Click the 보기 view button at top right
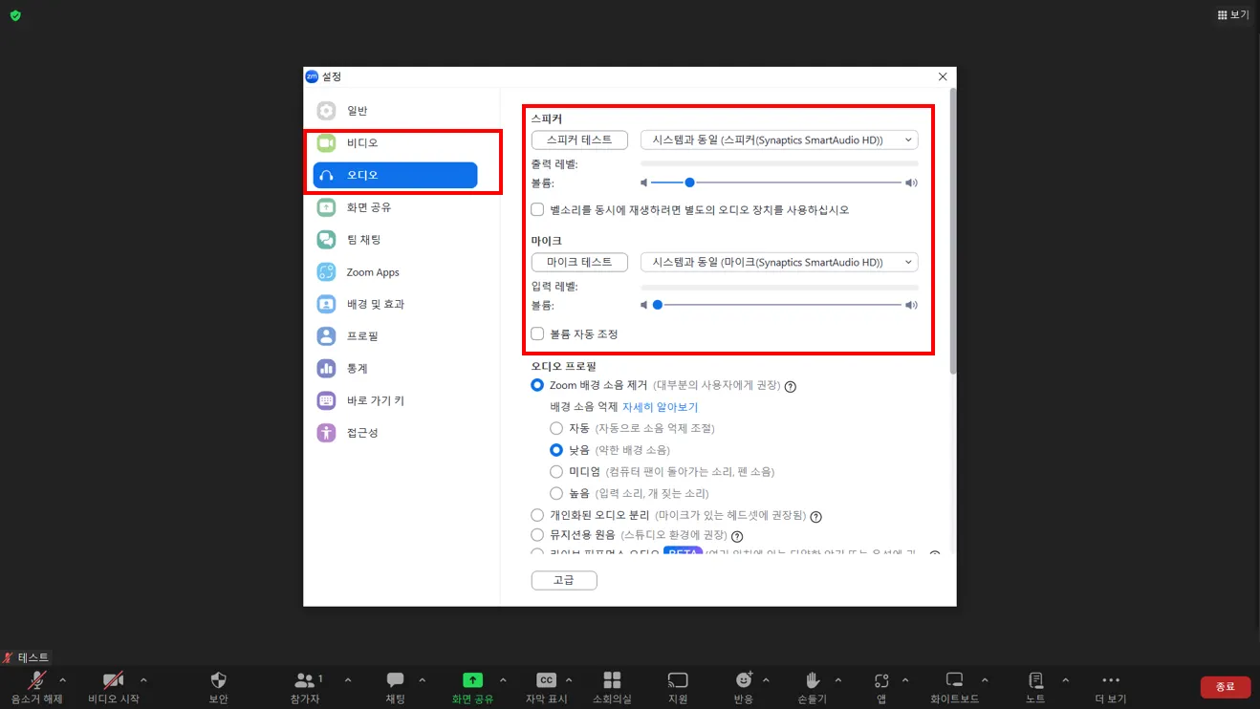Screen dimensions: 1260x709 (x=1233, y=15)
